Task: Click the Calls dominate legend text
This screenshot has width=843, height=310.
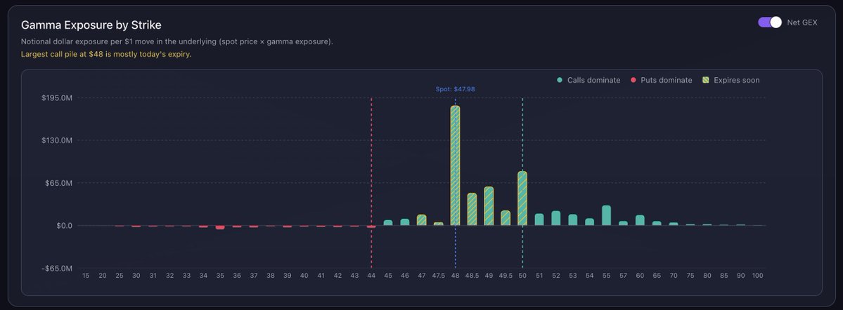Action: pyautogui.click(x=593, y=81)
